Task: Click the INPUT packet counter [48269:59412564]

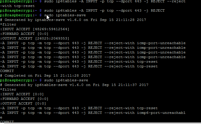Action: click(51, 29)
